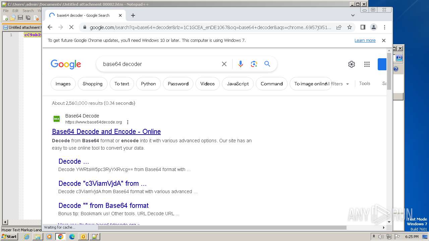The width and height of the screenshot is (429, 241).
Task: Open Chrome side panel
Action: coord(363,27)
